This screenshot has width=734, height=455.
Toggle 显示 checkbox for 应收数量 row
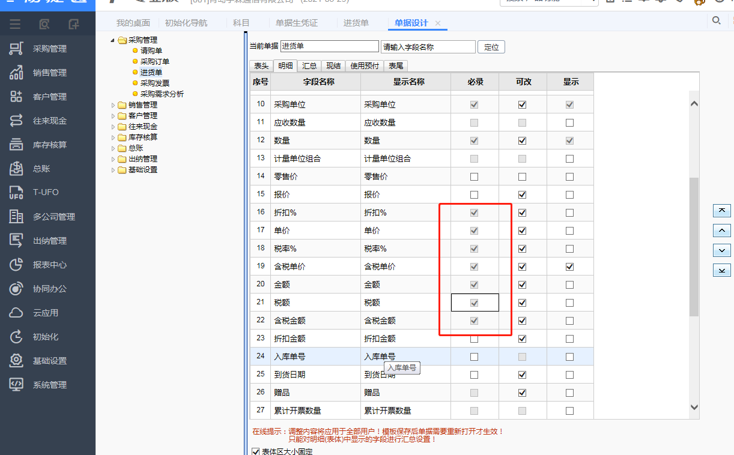tap(569, 122)
